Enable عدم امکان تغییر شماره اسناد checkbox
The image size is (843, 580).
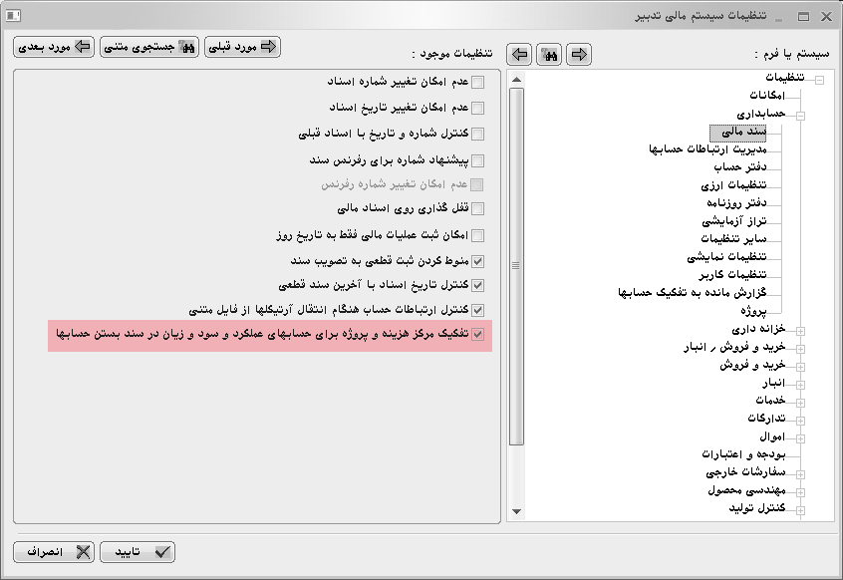click(x=477, y=83)
